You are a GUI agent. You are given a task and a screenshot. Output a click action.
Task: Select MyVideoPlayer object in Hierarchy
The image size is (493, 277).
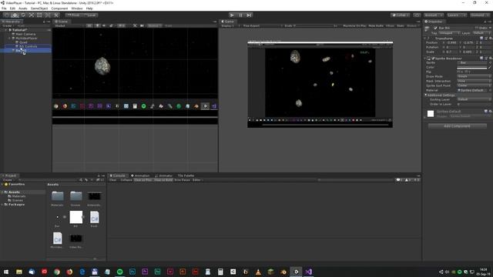click(x=26, y=38)
